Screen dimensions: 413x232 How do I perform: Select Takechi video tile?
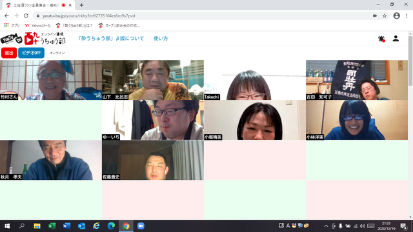pos(255,80)
